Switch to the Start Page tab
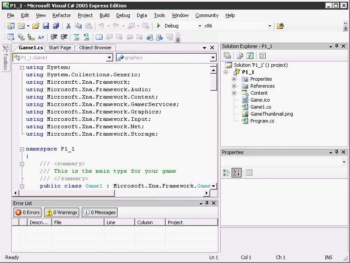Image resolution: width=350 pixels, height=263 pixels. [59, 48]
